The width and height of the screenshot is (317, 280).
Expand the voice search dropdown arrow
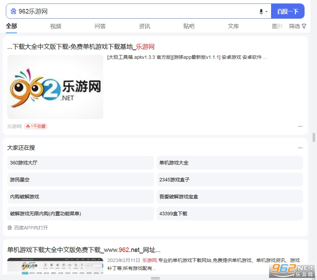click(267, 11)
